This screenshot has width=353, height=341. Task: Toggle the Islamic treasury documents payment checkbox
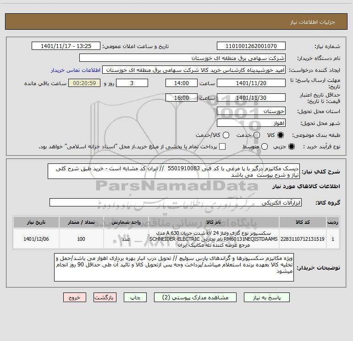tap(222, 146)
